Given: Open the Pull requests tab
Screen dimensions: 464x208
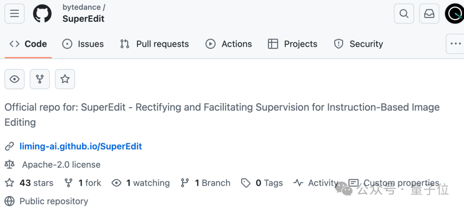Looking at the screenshot, I should click(154, 44).
